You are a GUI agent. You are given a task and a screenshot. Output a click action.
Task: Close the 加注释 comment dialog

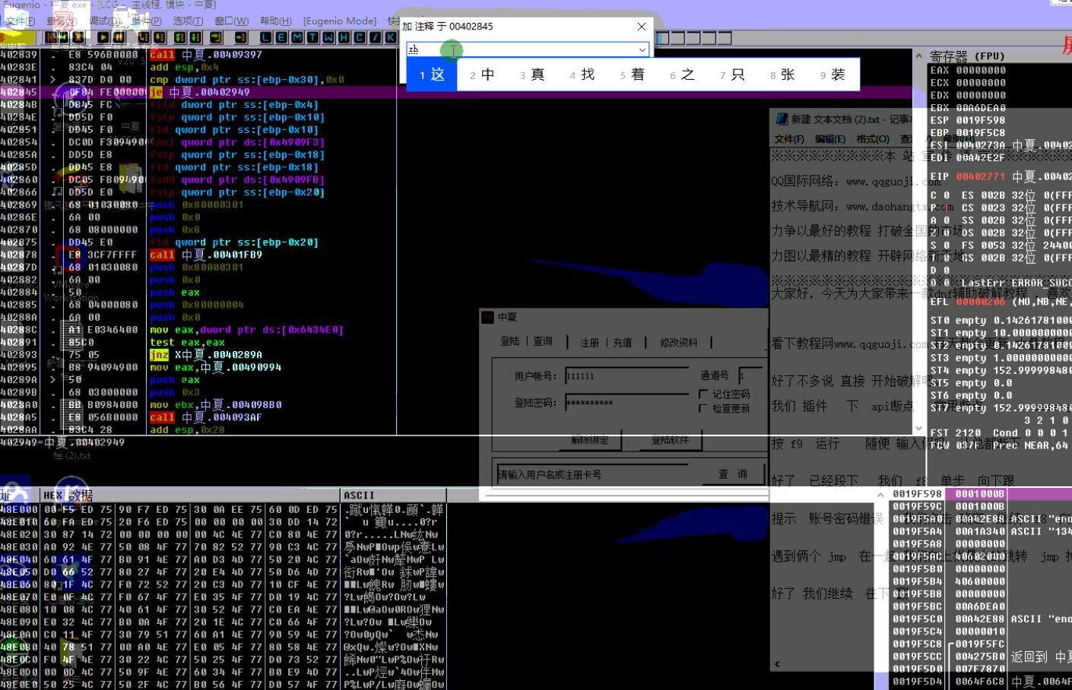coord(642,27)
